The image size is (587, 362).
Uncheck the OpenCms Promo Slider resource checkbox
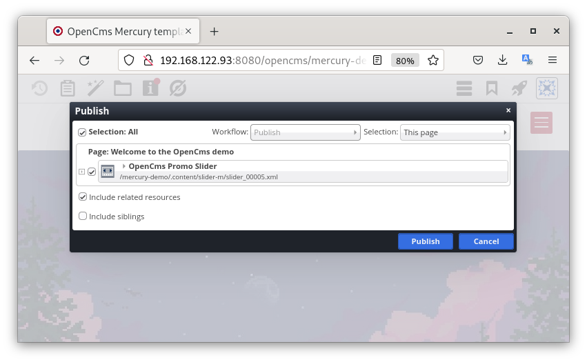(92, 172)
